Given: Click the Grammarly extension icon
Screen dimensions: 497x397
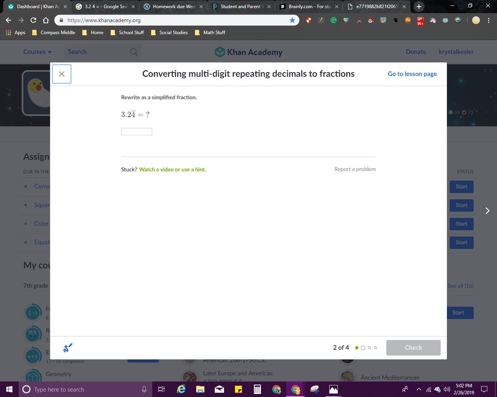Looking at the screenshot, I should 333,20.
